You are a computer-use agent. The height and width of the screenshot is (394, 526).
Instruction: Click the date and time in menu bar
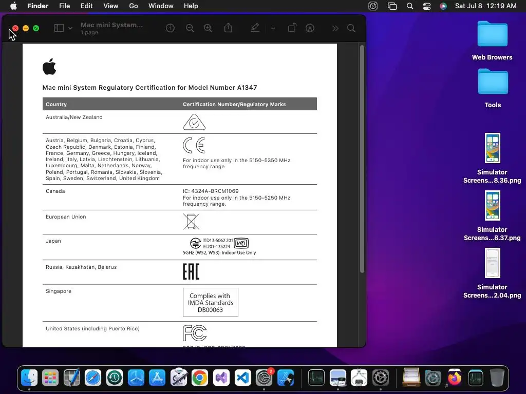[485, 6]
